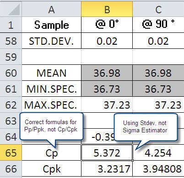Click empty cell A59
The width and height of the screenshot is (184, 178).
52,57
